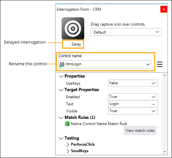Open the Default interrogation mode dropdown
The image size is (172, 158).
tap(126, 32)
